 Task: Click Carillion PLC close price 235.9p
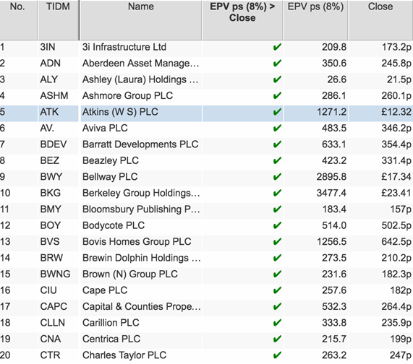pyautogui.click(x=396, y=323)
